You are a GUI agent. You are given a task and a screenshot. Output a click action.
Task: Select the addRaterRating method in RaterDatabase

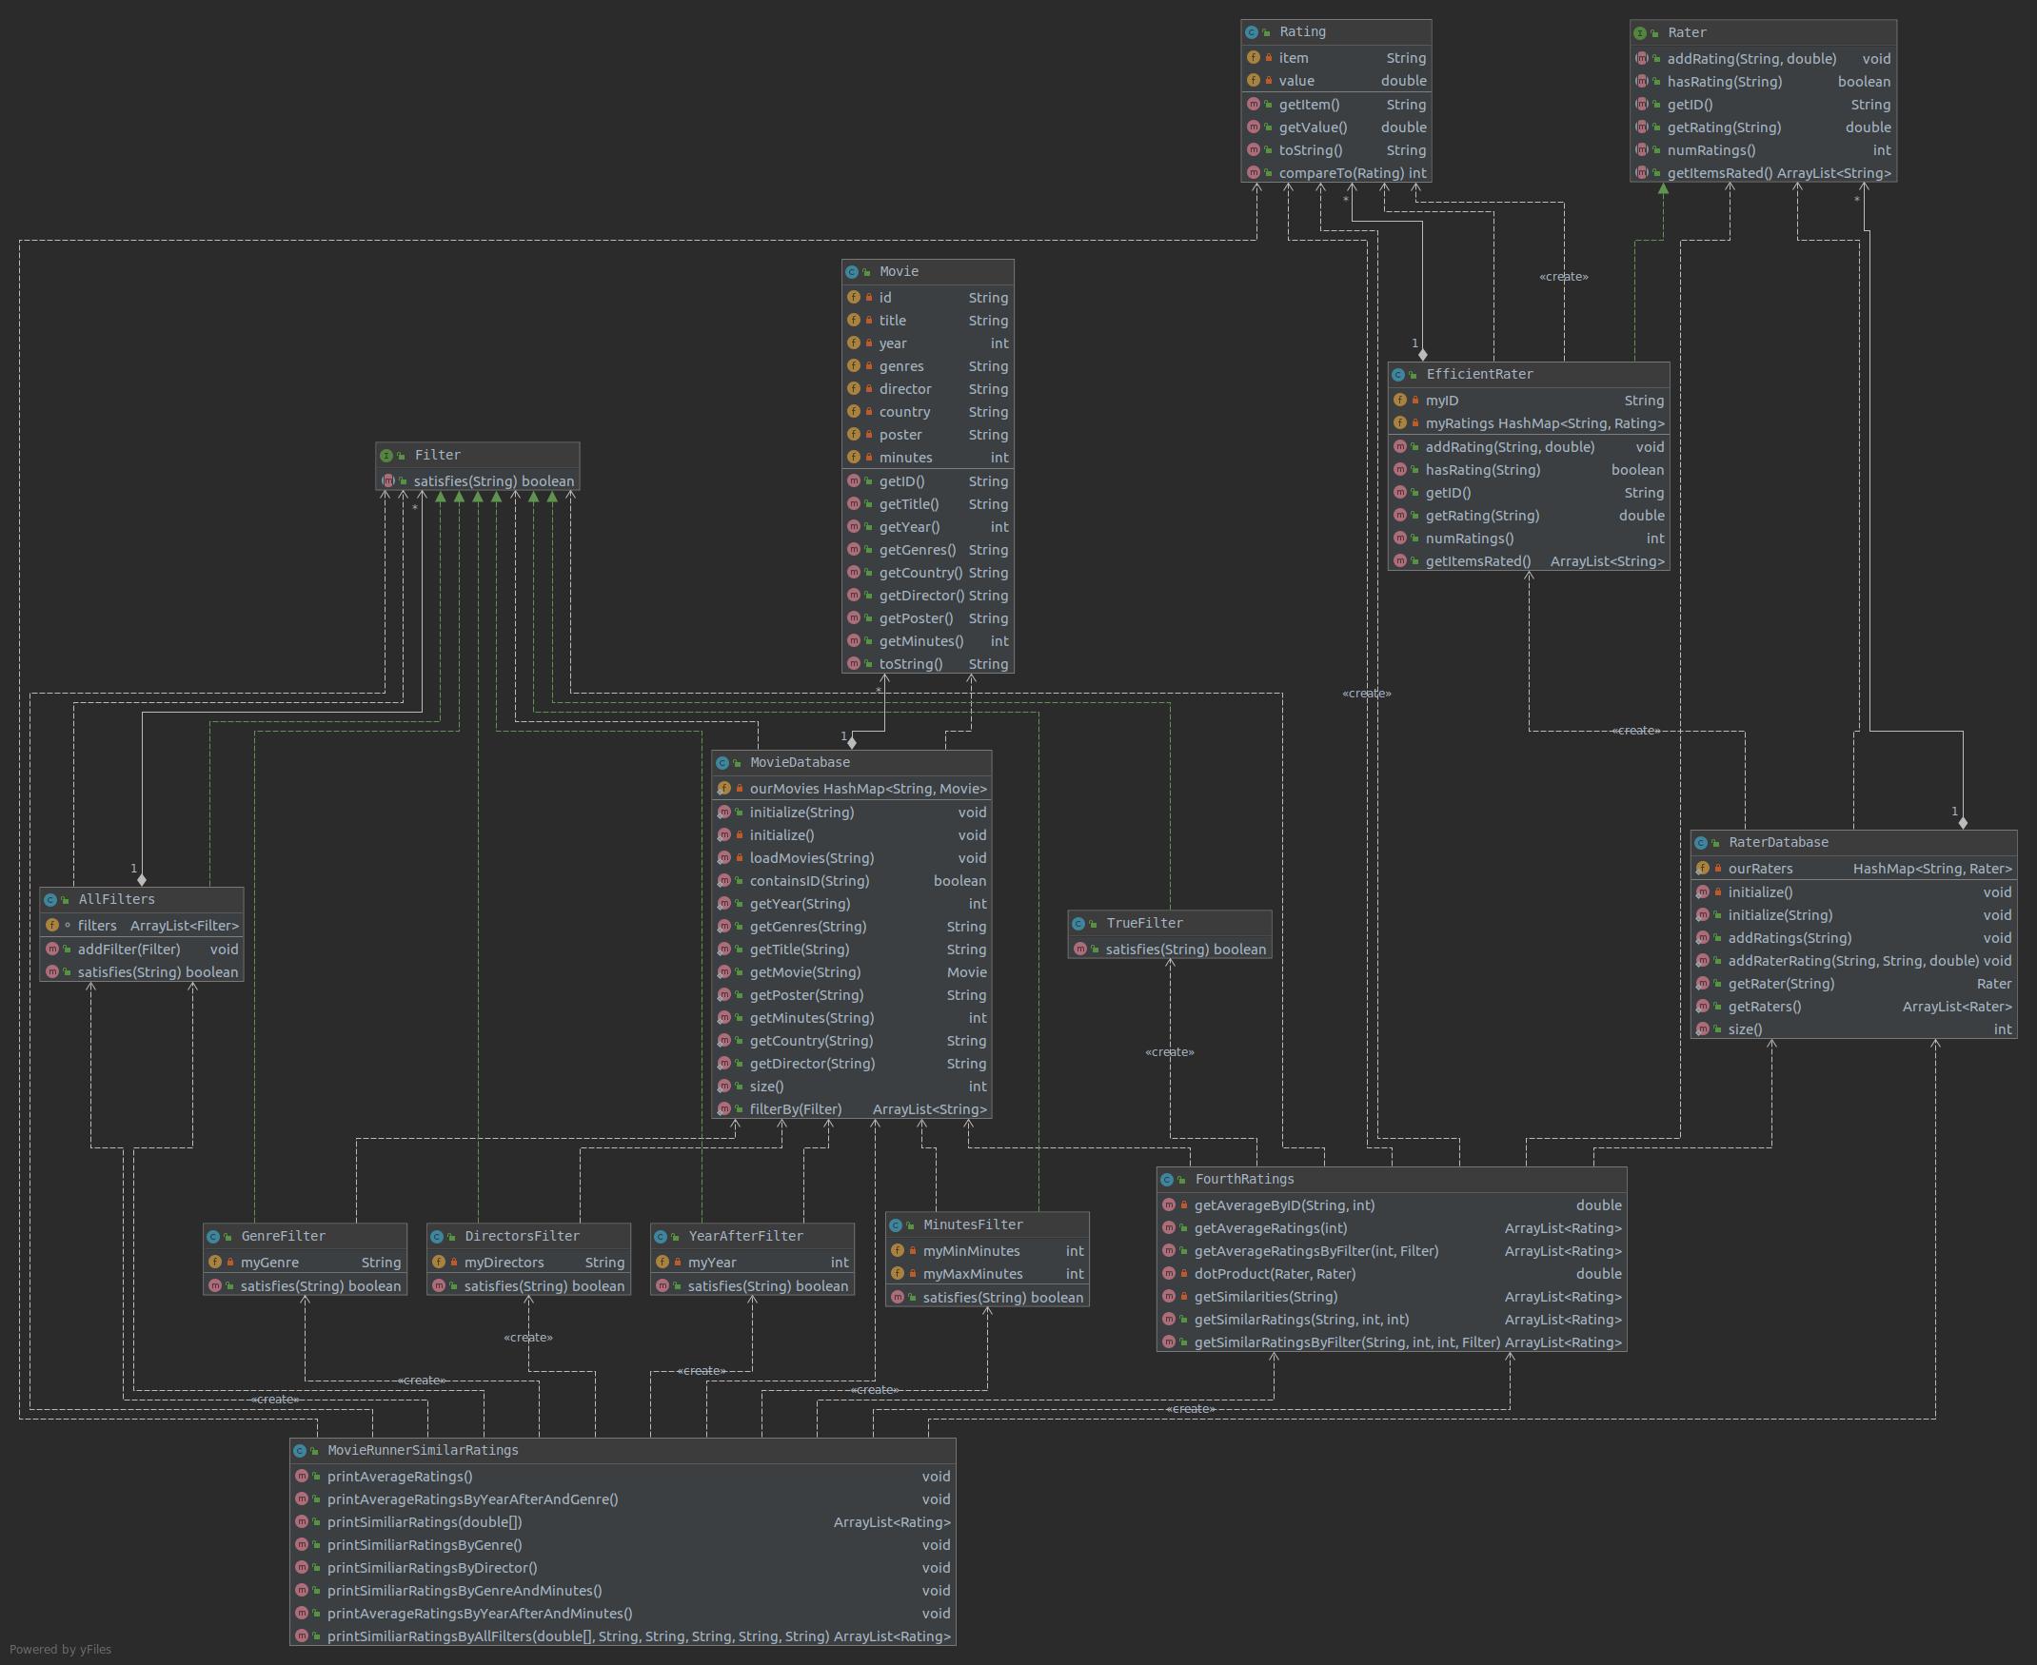(1853, 961)
